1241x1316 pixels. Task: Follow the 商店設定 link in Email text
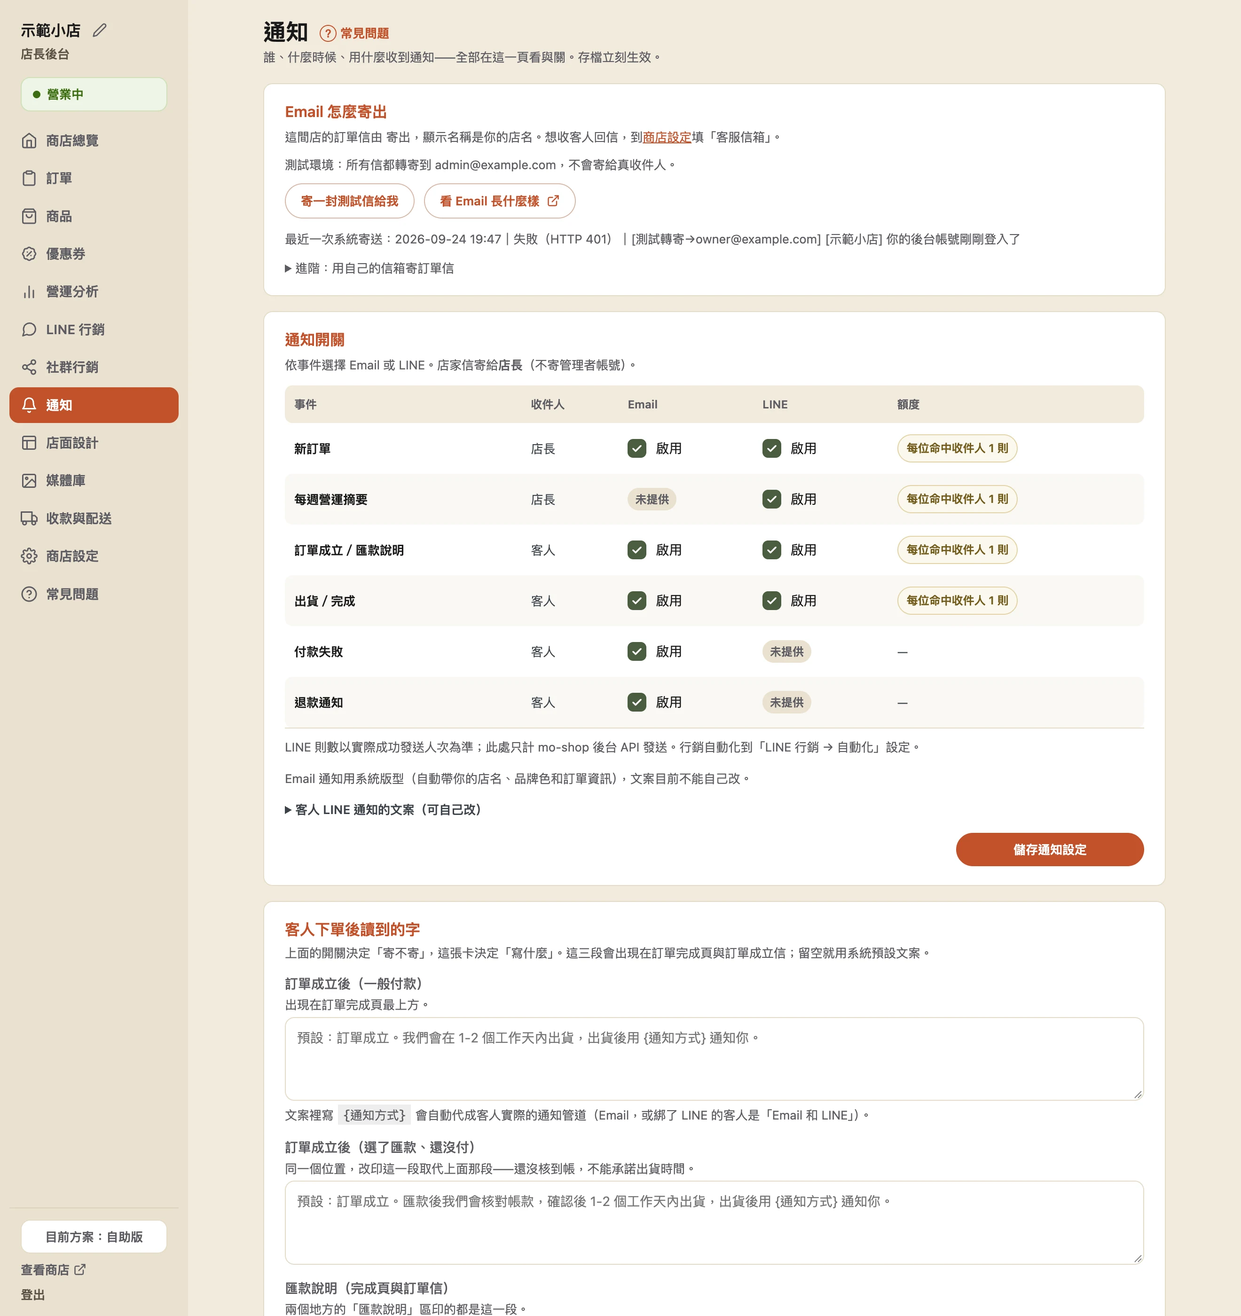pyautogui.click(x=667, y=137)
